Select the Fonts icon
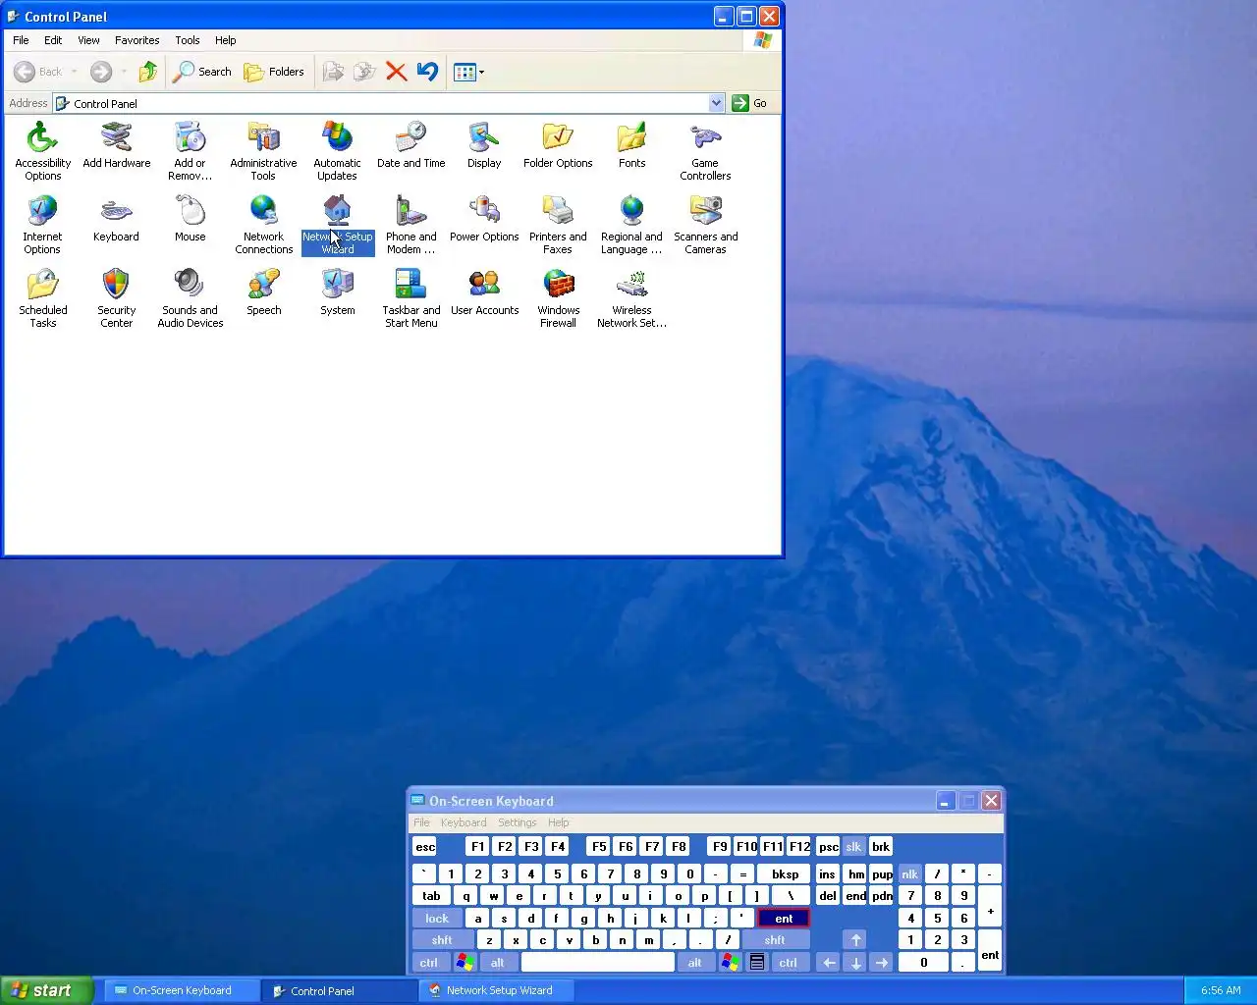 point(631,145)
